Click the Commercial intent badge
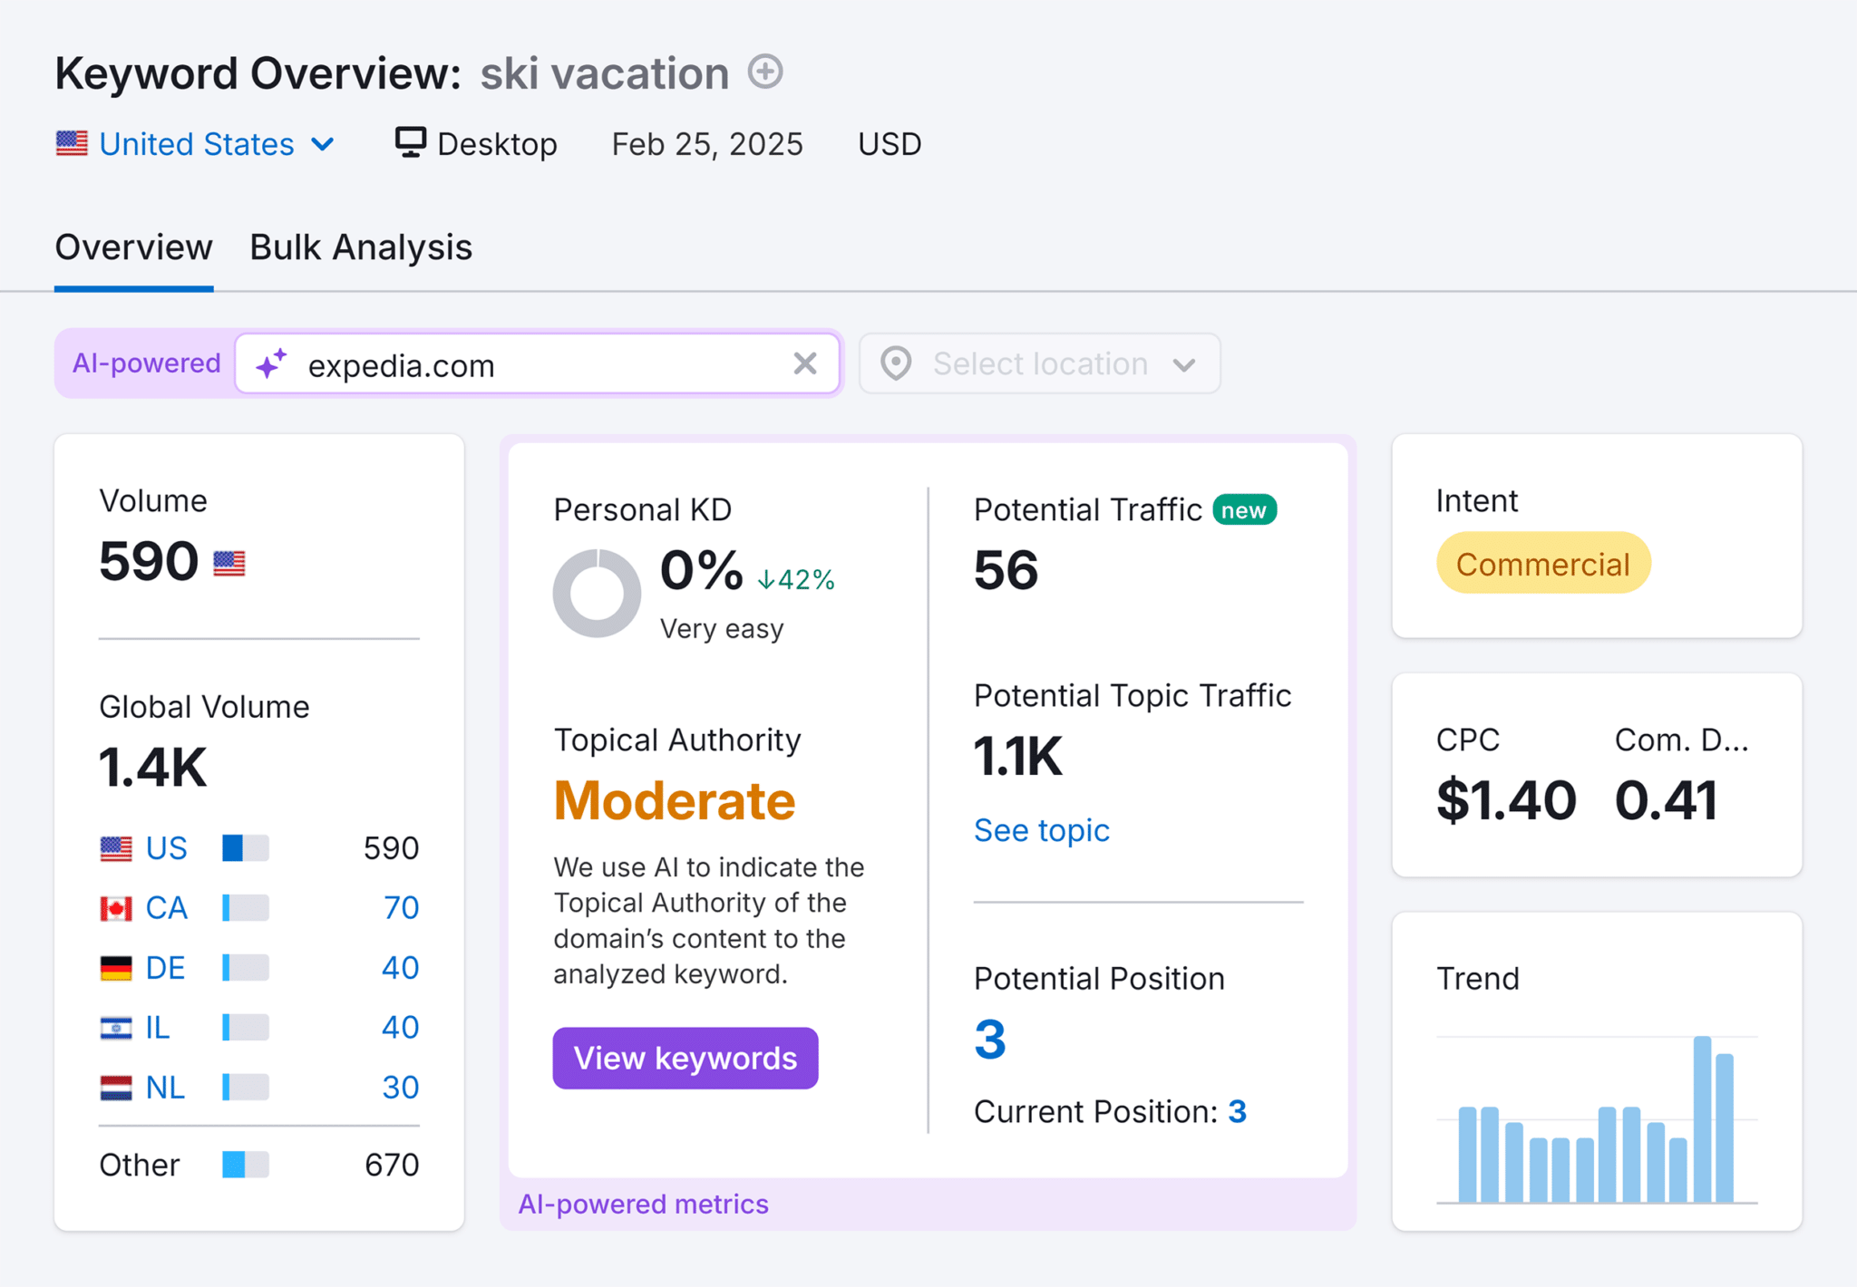Image resolution: width=1857 pixels, height=1287 pixels. tap(1542, 564)
